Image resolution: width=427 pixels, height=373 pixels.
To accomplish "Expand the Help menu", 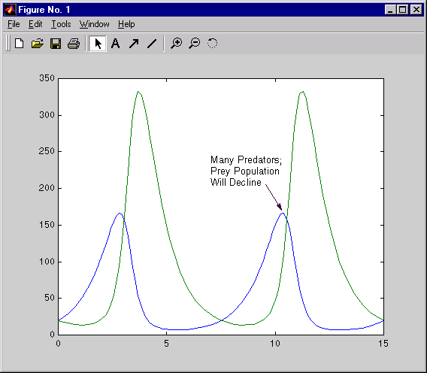I will click(x=126, y=24).
